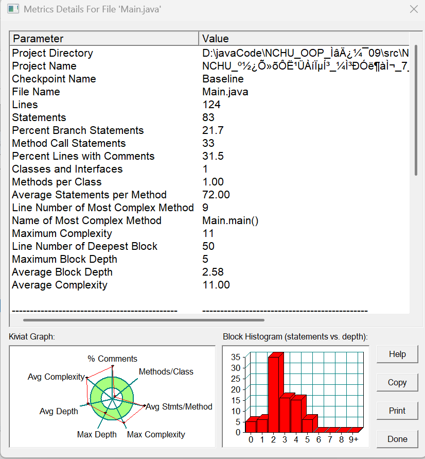Screen dimensions: 425x459
Task: Click the 'Methods/Class' label on Kiviat graph
Action: point(166,371)
